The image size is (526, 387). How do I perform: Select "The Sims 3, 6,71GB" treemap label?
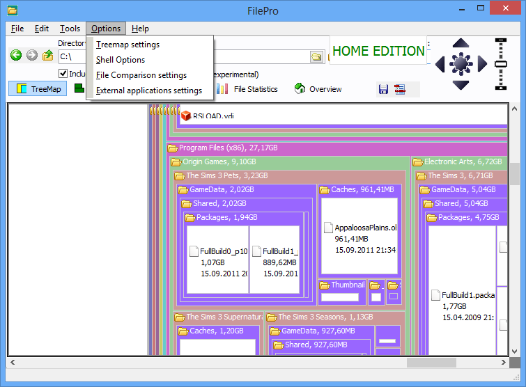coord(461,175)
